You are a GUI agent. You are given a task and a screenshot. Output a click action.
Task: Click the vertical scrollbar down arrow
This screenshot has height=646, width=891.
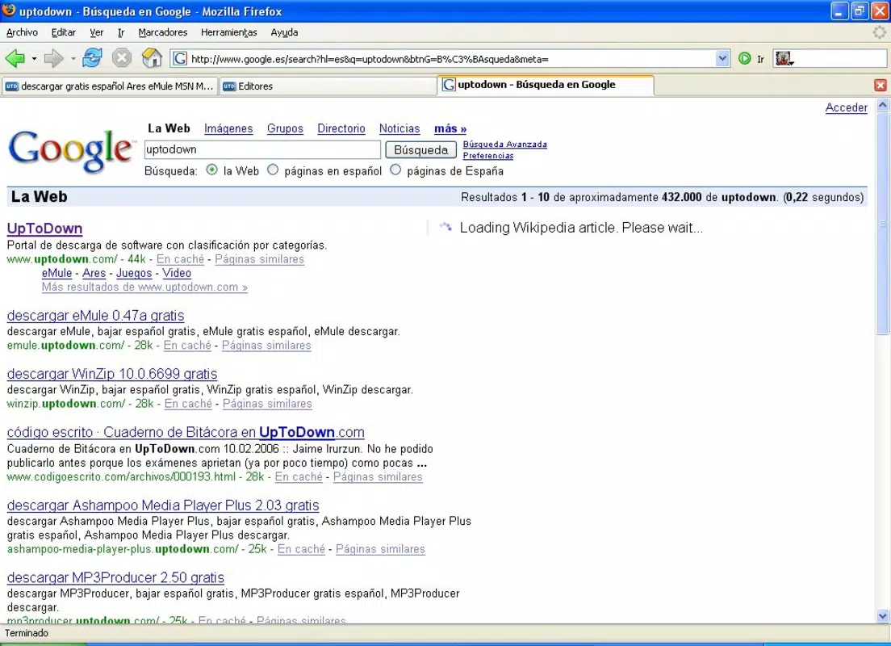[882, 616]
